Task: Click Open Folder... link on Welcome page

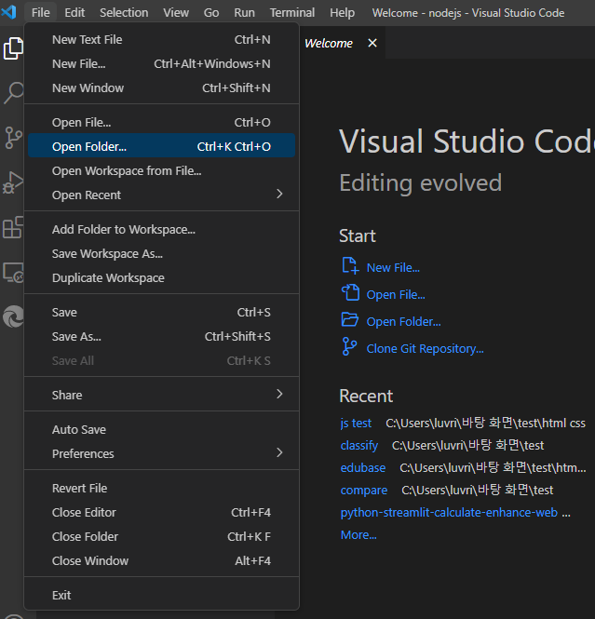Action: click(x=403, y=322)
